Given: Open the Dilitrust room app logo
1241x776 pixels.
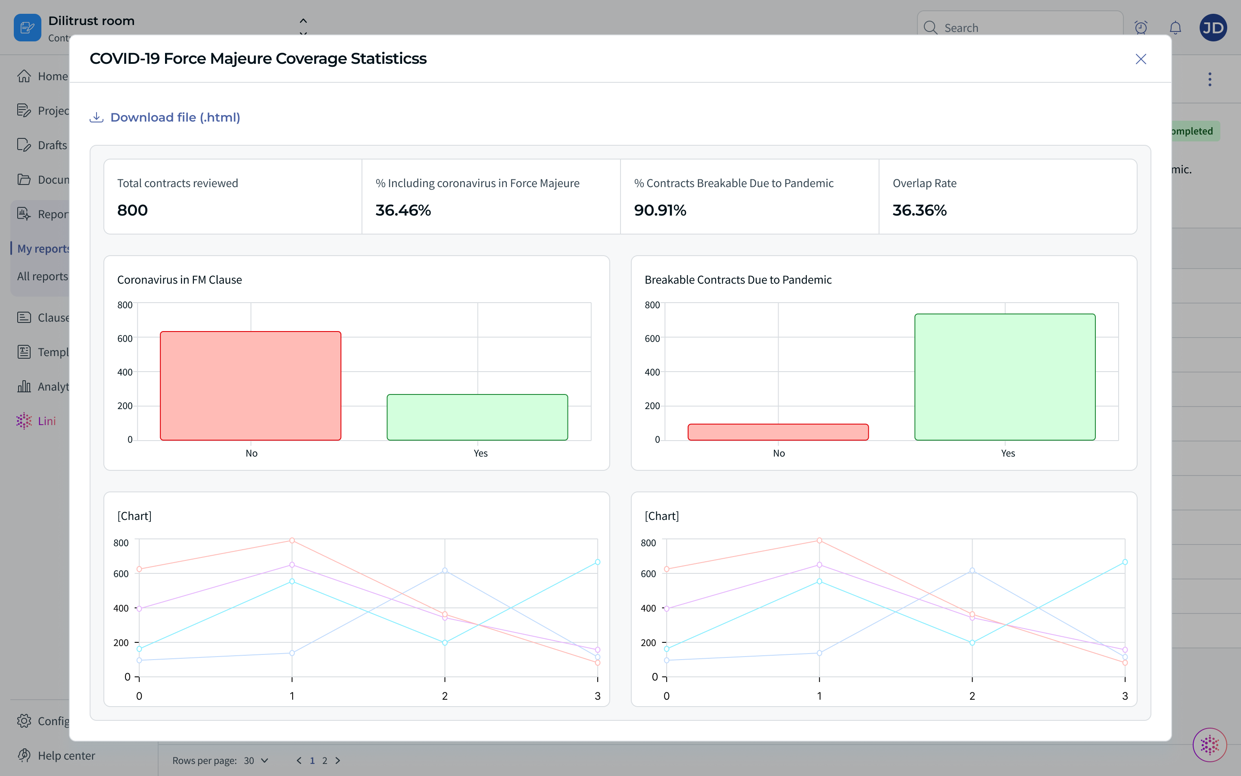Looking at the screenshot, I should click(27, 28).
